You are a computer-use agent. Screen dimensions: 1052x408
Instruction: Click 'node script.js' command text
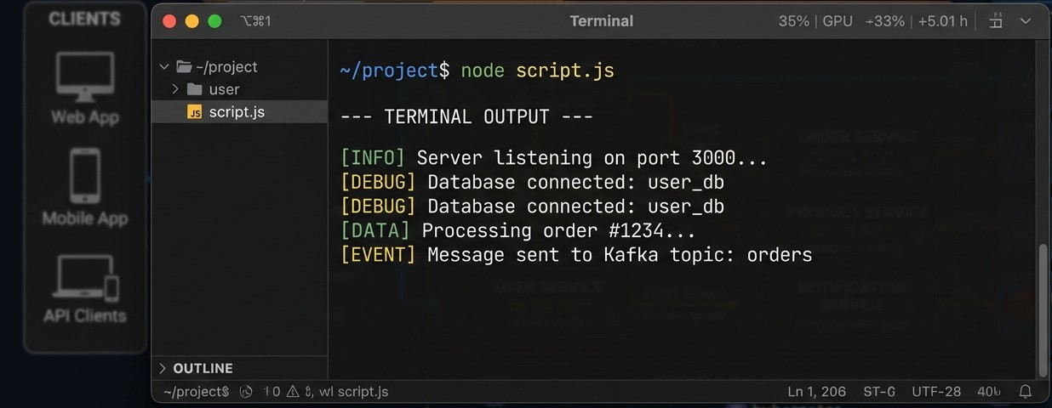pos(537,71)
